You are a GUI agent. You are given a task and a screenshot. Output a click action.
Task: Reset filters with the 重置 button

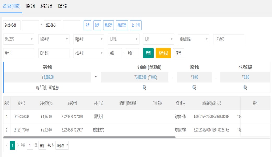178,53
